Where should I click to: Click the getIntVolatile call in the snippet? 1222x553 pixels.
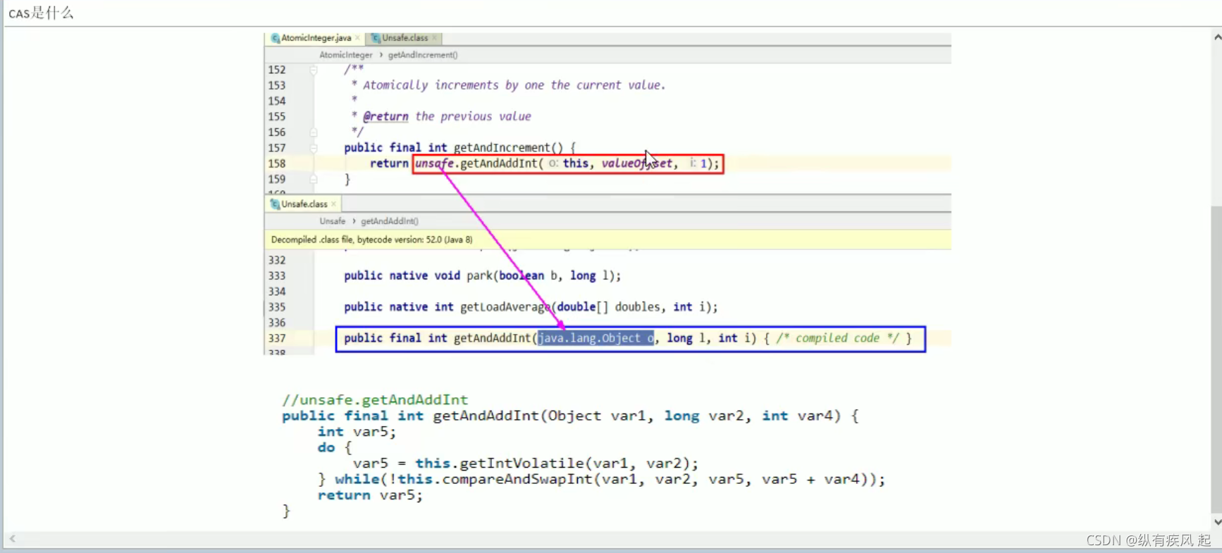tap(521, 464)
